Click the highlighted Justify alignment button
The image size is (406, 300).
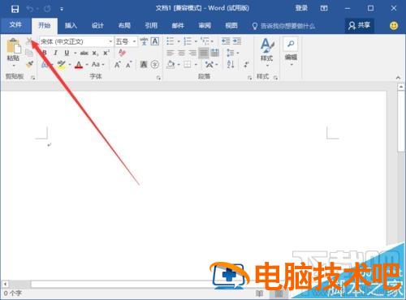[x=204, y=53]
